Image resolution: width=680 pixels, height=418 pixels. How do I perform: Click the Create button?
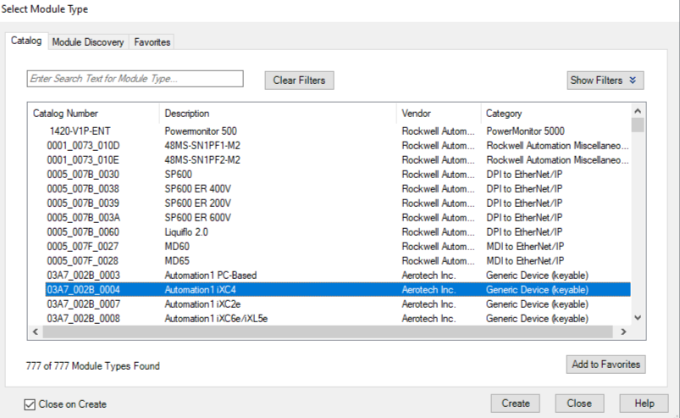pos(515,404)
